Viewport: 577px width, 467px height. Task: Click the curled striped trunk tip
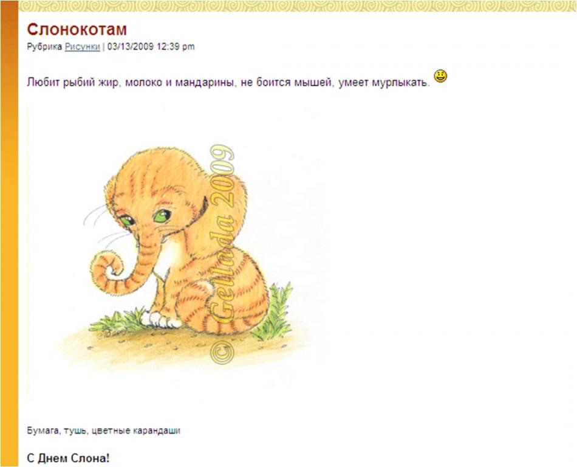[108, 266]
